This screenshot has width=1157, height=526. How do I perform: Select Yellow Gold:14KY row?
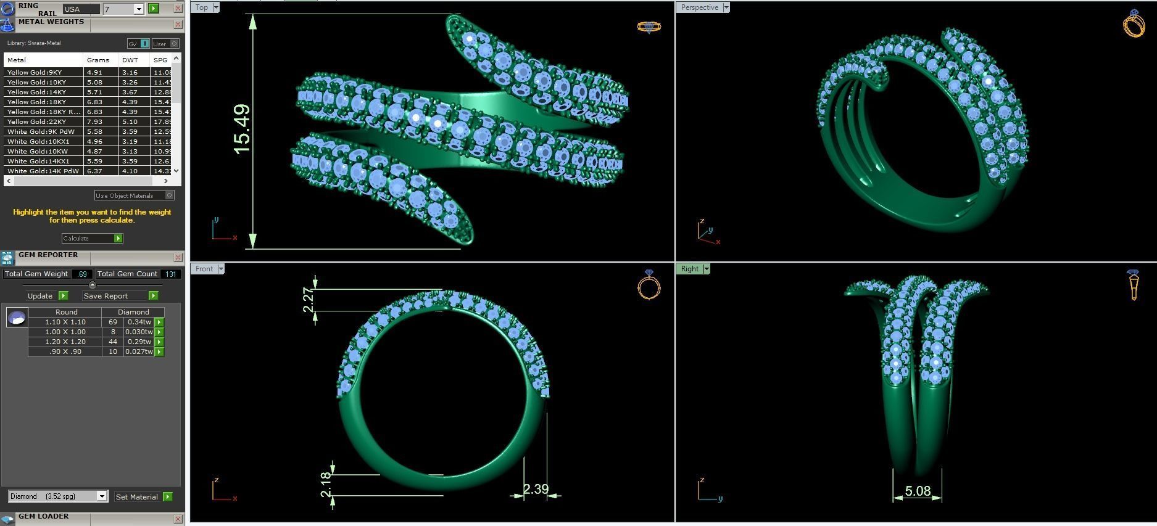tap(88, 92)
